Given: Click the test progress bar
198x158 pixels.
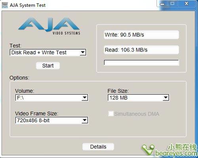Looking at the screenshot, I should pyautogui.click(x=141, y=63).
